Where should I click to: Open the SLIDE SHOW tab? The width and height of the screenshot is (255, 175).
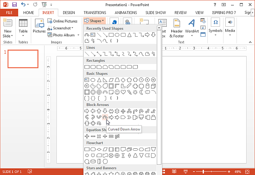click(156, 13)
